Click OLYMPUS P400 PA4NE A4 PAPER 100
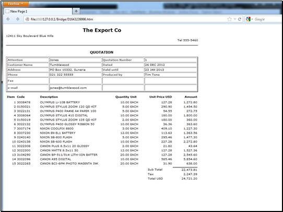This screenshot has height=212, width=283. click(68, 111)
